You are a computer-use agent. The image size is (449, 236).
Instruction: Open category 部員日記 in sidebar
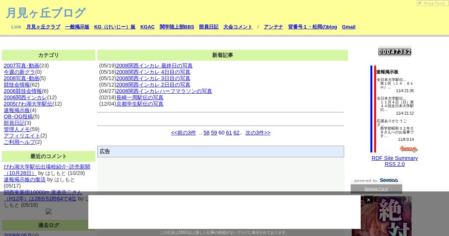point(14,123)
